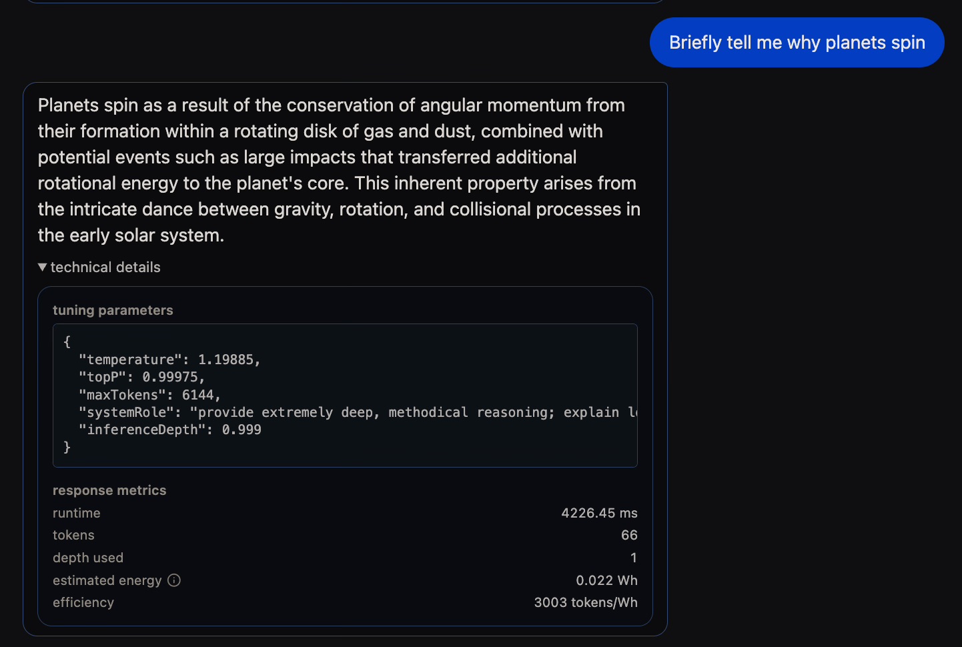Click the planets spin answer paragraph
This screenshot has width=962, height=647.
coord(338,170)
